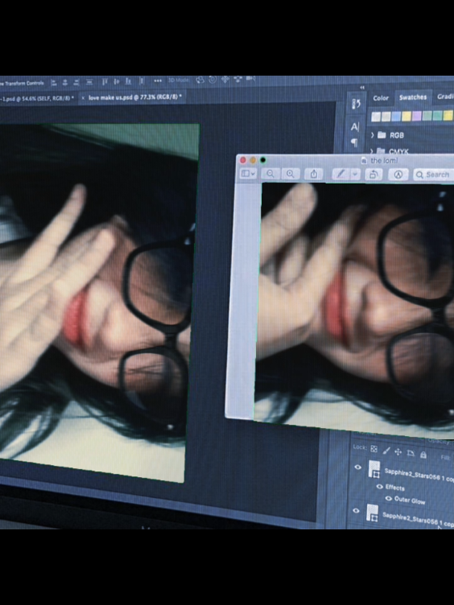This screenshot has width=454, height=605.
Task: Select the 3D roll mode icon
Action: point(213,80)
